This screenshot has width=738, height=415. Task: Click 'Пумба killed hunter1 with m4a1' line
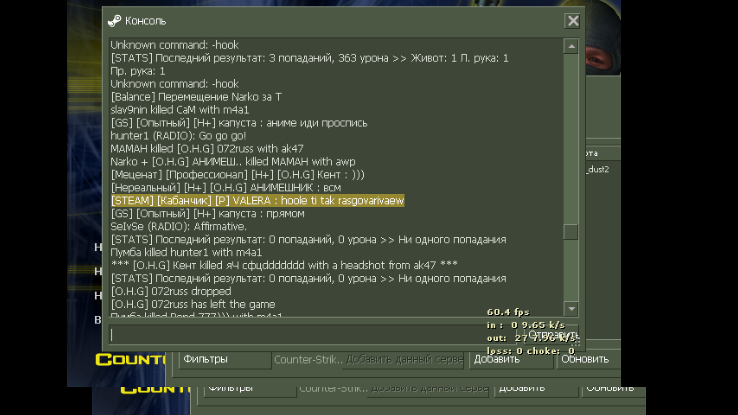187,252
